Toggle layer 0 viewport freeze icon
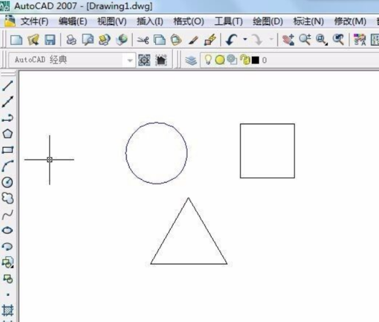The height and width of the screenshot is (322, 379). 232,60
